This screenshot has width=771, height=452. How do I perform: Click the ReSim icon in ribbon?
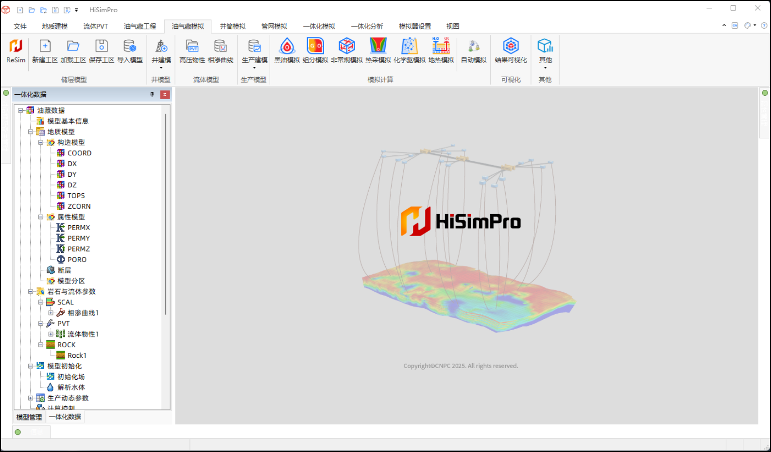click(16, 51)
